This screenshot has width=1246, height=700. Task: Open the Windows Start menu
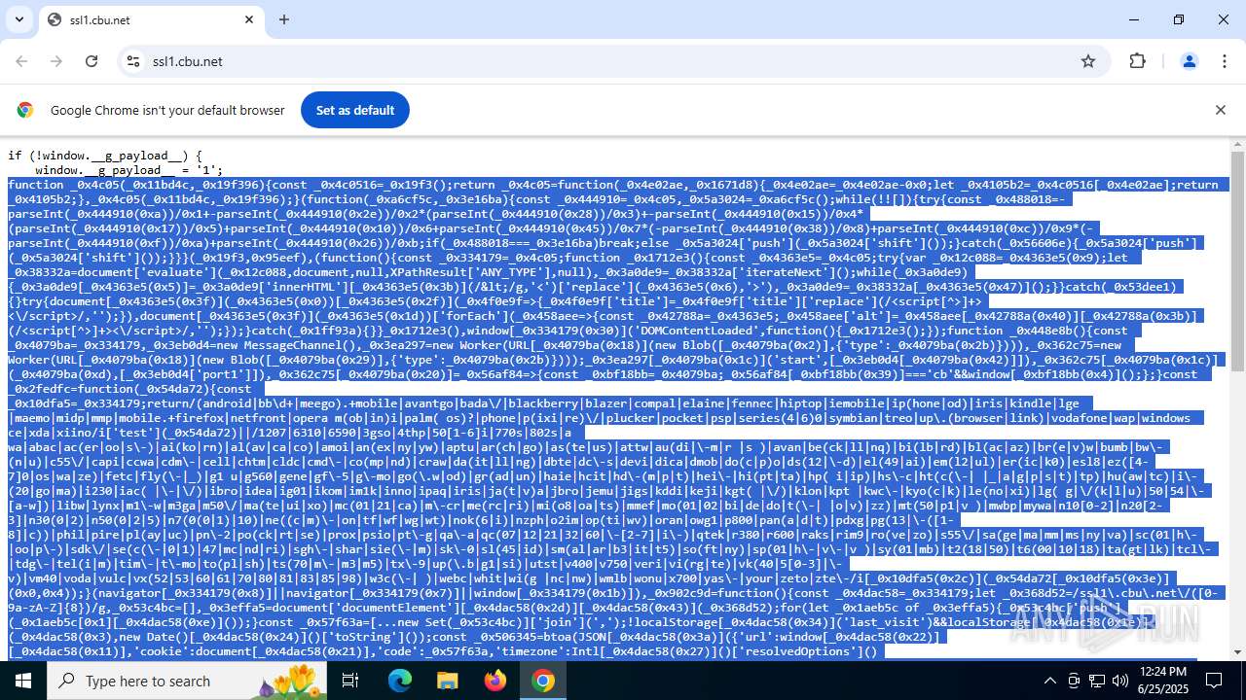pyautogui.click(x=23, y=681)
